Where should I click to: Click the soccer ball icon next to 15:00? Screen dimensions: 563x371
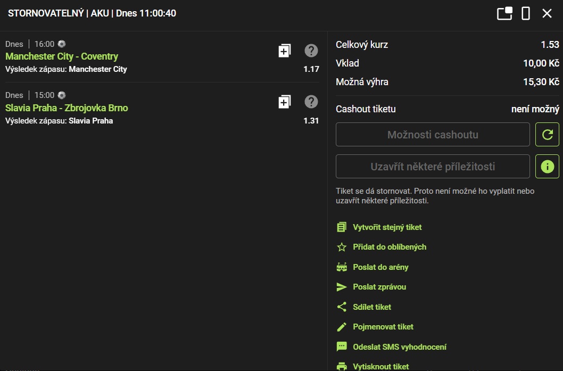point(62,95)
